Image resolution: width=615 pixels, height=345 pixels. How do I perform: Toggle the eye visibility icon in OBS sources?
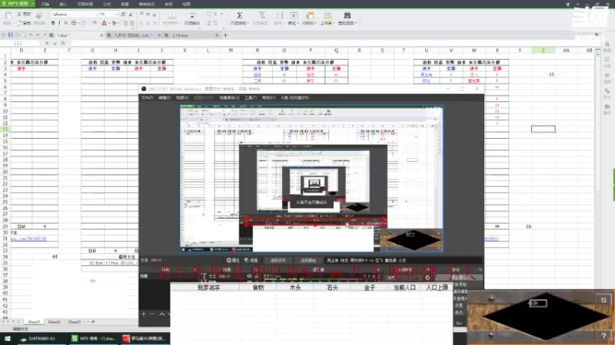click(x=249, y=276)
